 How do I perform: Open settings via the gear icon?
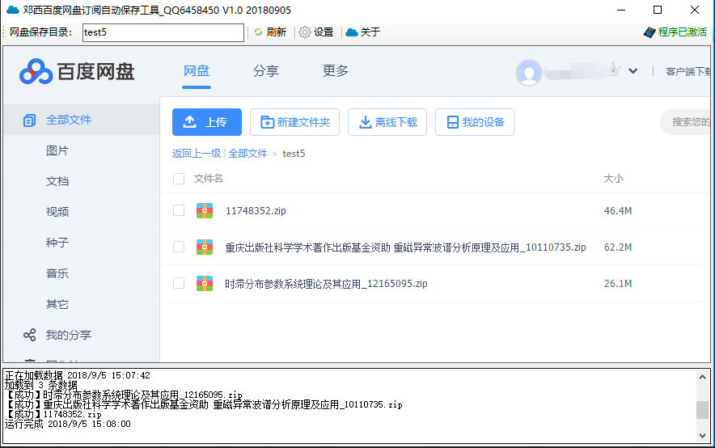(305, 32)
